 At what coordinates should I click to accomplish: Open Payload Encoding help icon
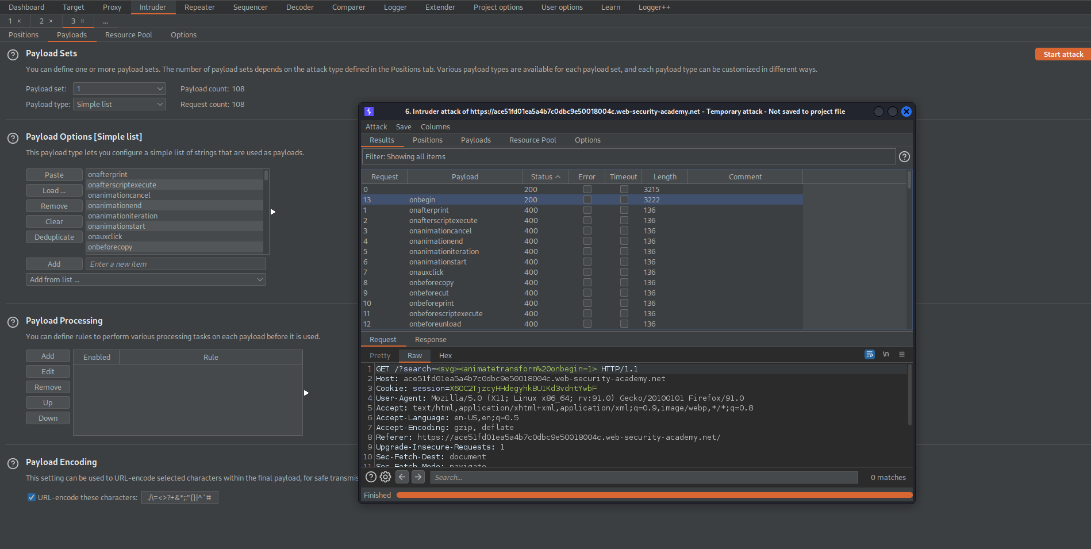(x=13, y=464)
